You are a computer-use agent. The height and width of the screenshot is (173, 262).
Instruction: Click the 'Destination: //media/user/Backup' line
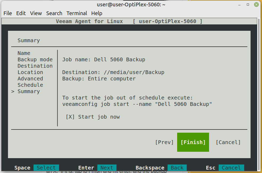click(113, 72)
